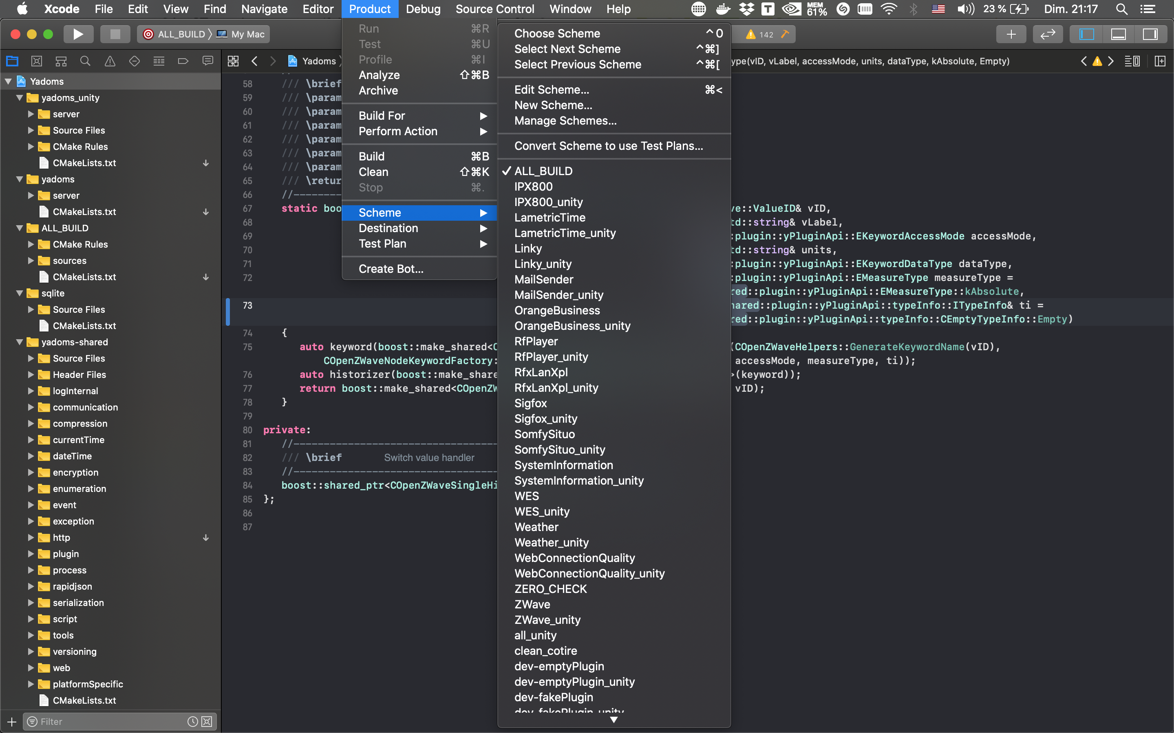Image resolution: width=1174 pixels, height=733 pixels.
Task: Open the breakpoint navigator icon
Action: pyautogui.click(x=183, y=61)
